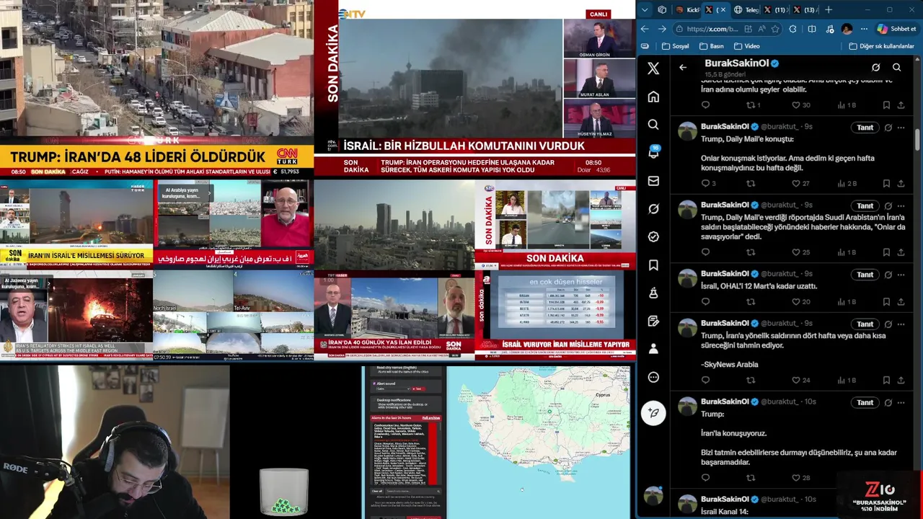
Task: Open the More circle icon in X sidebar
Action: [653, 377]
